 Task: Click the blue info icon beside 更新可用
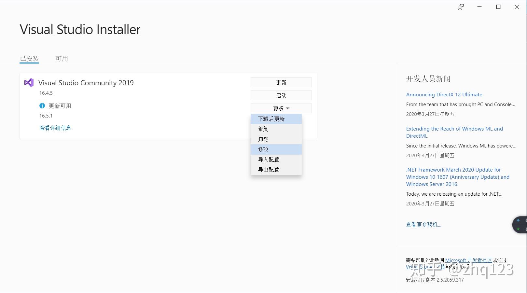click(42, 105)
